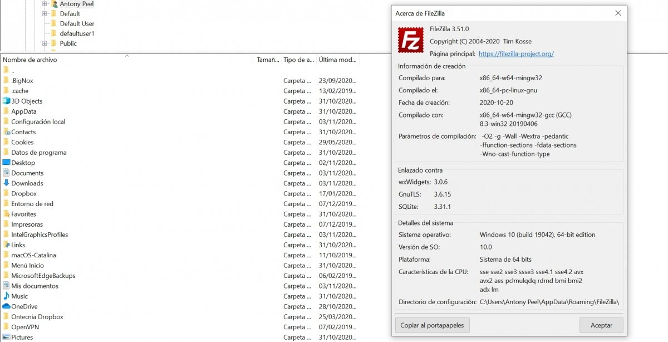Click the config directory path text

click(549, 302)
